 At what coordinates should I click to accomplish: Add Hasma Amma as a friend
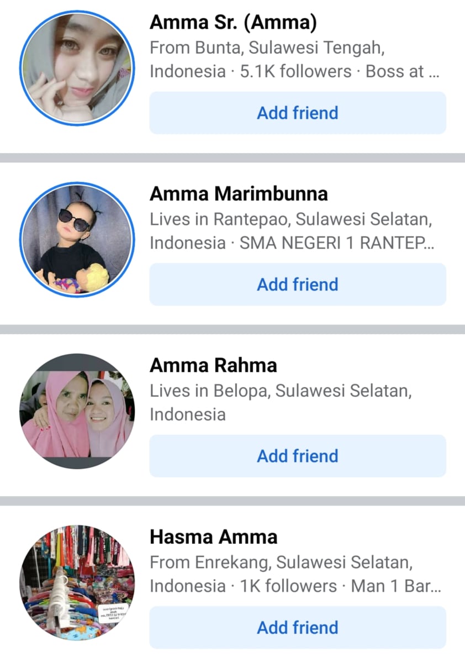298,628
